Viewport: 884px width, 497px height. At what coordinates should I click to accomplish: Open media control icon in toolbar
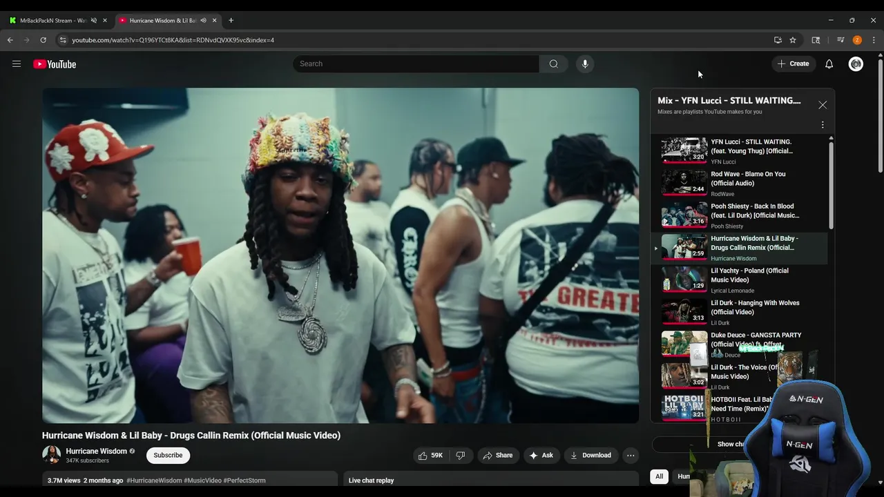point(840,40)
